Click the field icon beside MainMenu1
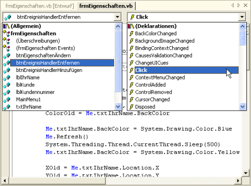 pos(7,100)
